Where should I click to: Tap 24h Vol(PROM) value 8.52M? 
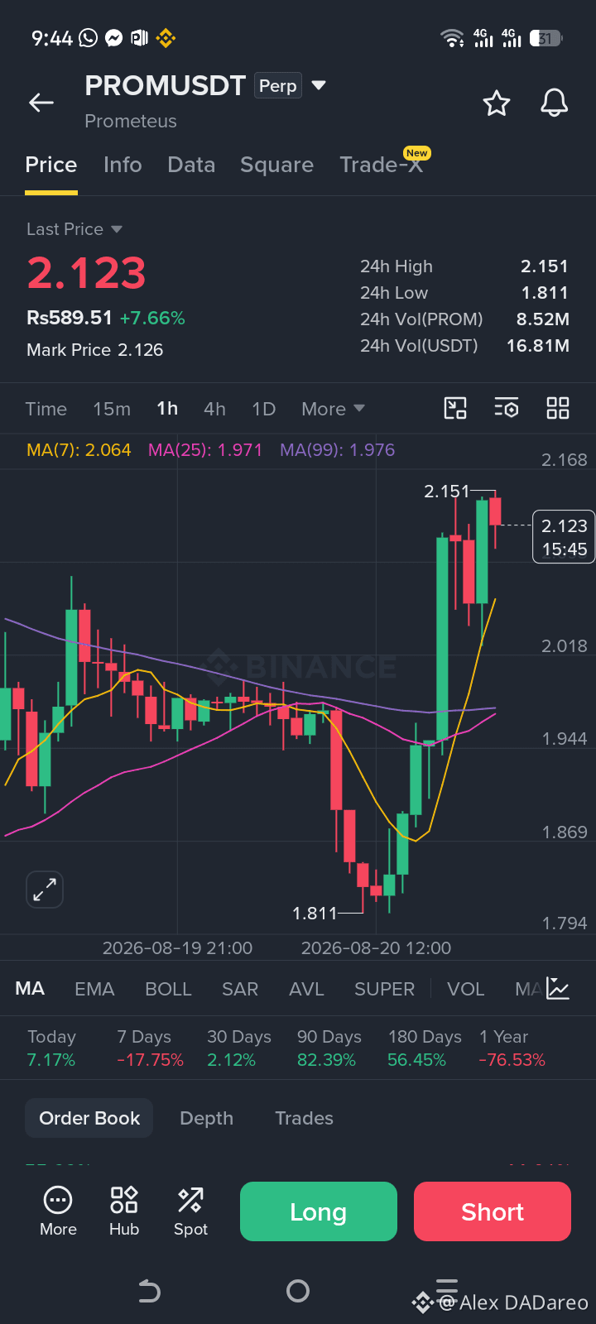543,319
